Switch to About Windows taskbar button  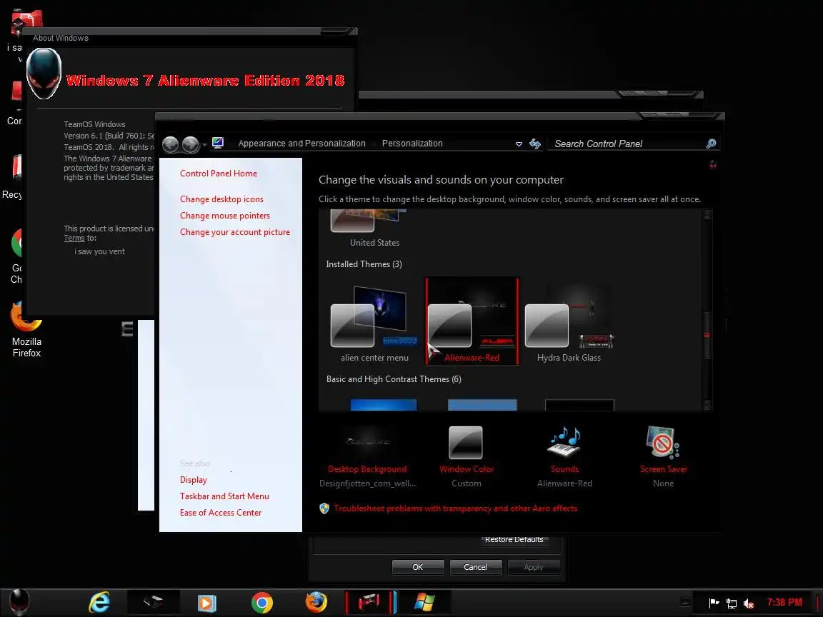point(424,602)
